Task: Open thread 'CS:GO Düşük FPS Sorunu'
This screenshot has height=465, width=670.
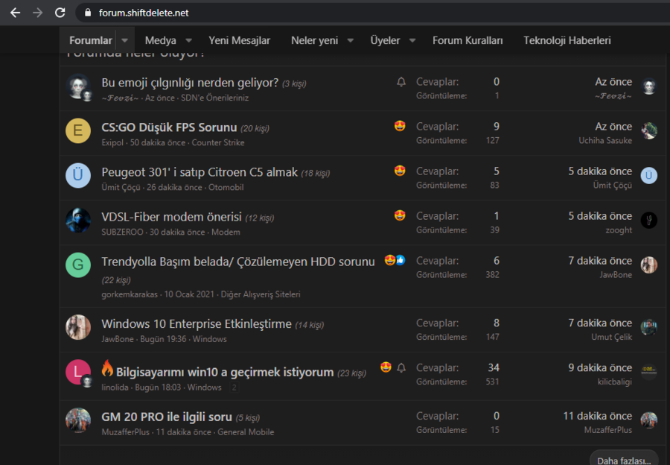Action: 169,127
